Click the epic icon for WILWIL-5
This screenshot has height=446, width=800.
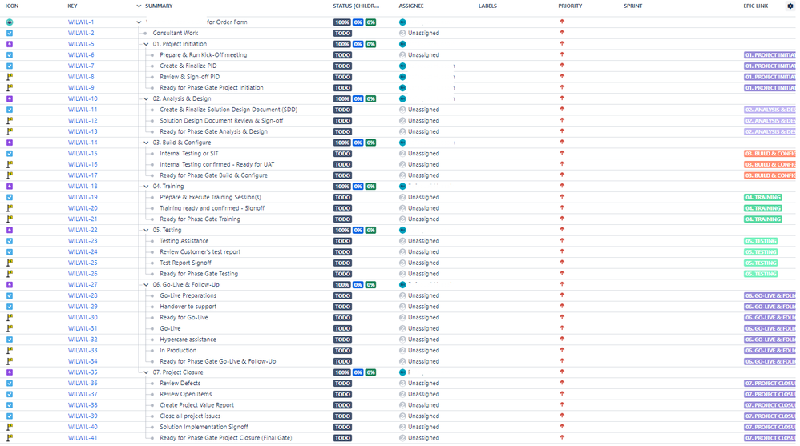pos(10,44)
